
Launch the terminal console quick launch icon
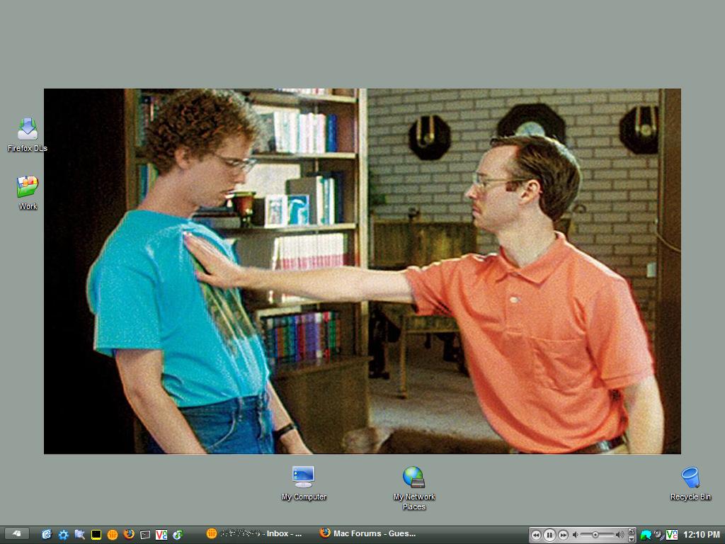click(145, 535)
